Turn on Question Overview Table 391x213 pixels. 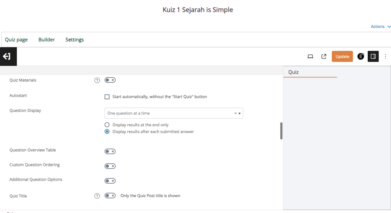[110, 152]
